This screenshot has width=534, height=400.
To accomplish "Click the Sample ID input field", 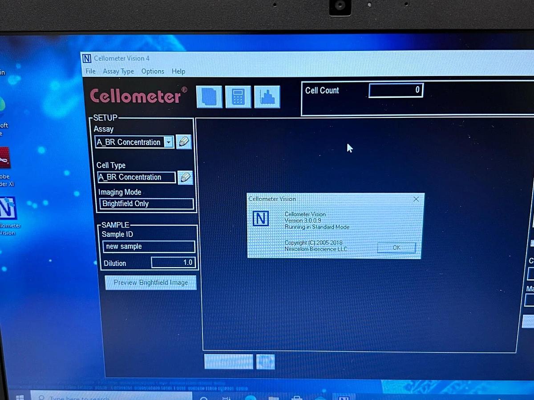I will point(149,247).
